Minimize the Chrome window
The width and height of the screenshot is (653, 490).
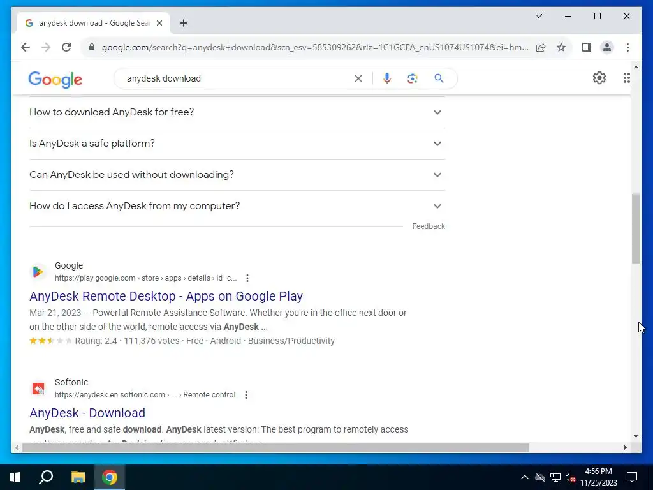[x=568, y=16]
